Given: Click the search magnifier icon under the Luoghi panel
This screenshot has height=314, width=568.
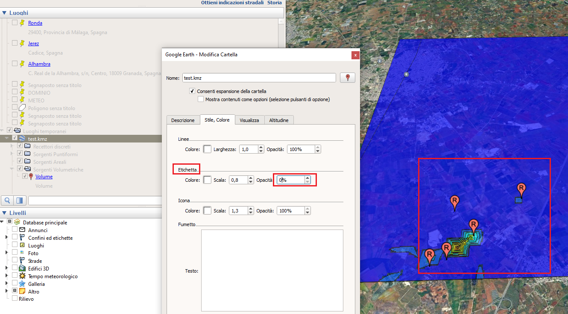Looking at the screenshot, I should point(7,201).
